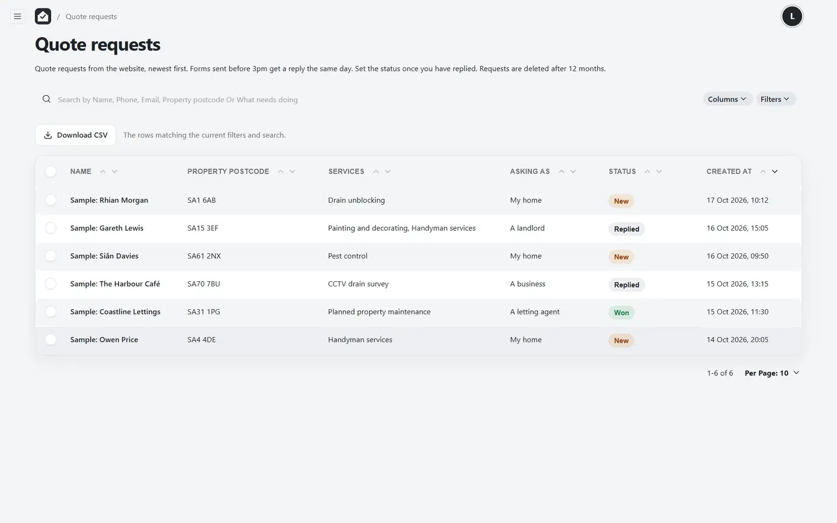Image resolution: width=837 pixels, height=523 pixels.
Task: Open Sample: Rhian Morgan request
Action: (x=109, y=200)
